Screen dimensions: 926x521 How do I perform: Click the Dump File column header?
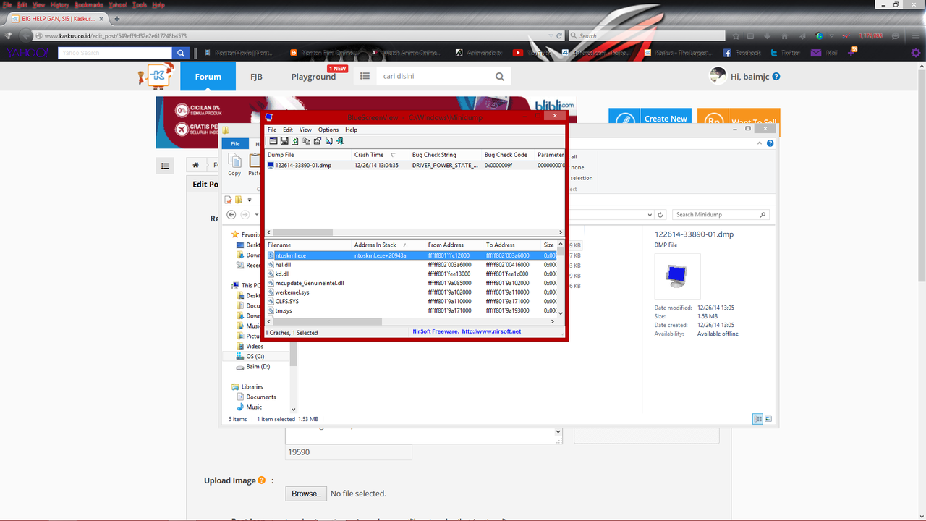(308, 155)
